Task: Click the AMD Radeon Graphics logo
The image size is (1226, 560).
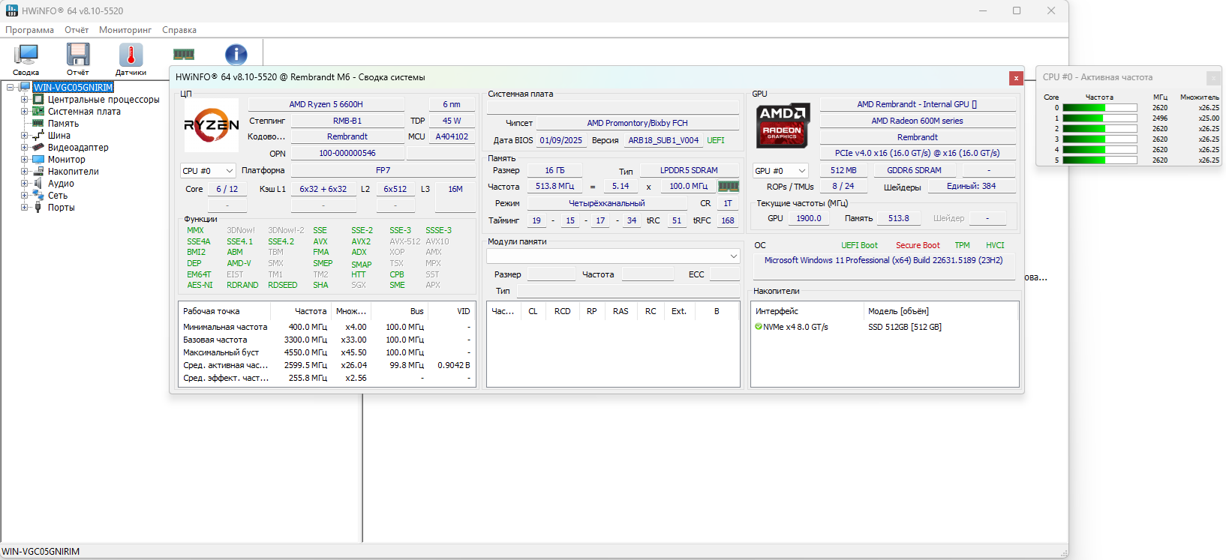Action: pos(783,125)
